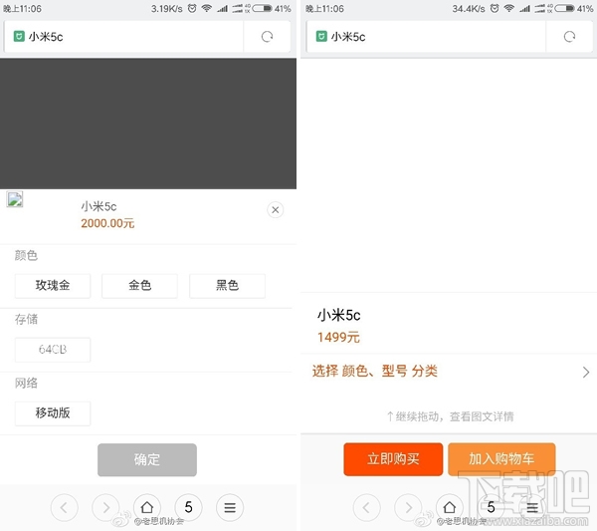Select 黑色 color option
Screen dimensions: 597x531
(x=227, y=286)
